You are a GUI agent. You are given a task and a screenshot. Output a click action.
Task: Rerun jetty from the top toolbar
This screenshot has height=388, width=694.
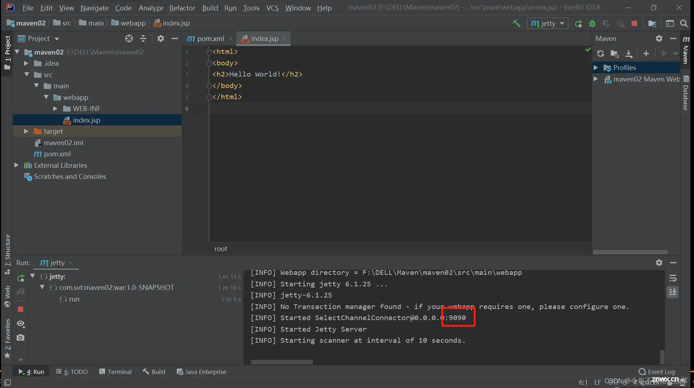point(578,24)
